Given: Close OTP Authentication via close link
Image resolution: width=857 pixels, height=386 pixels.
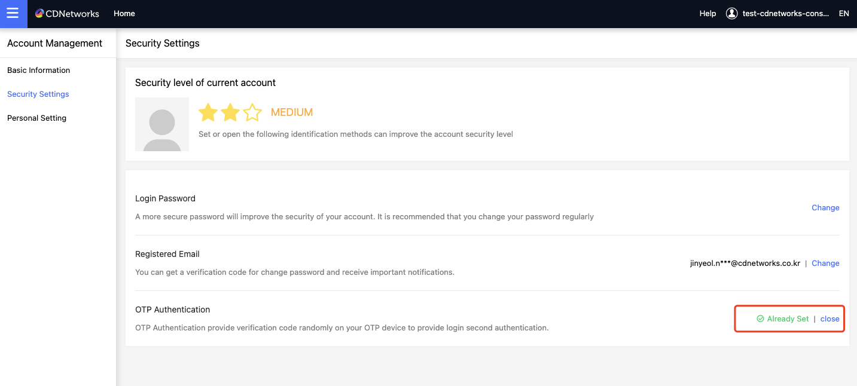Looking at the screenshot, I should coord(829,319).
